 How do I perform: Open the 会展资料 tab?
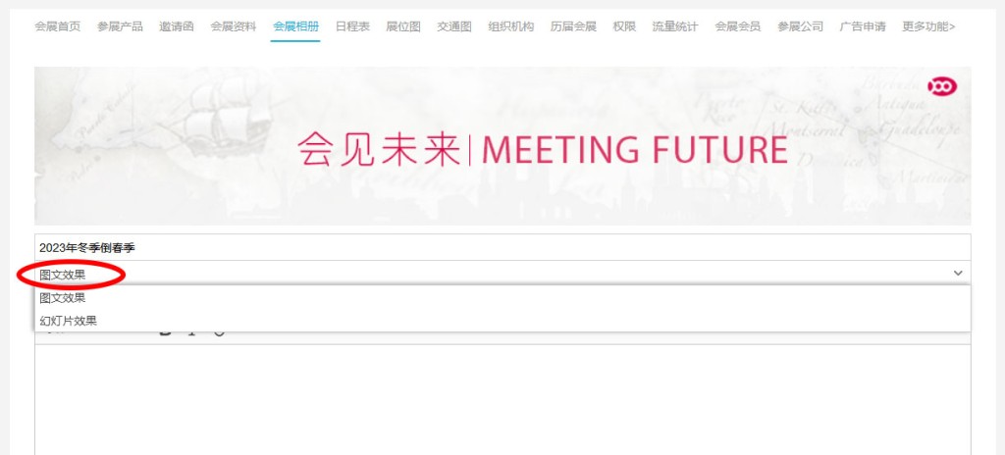coord(234,26)
